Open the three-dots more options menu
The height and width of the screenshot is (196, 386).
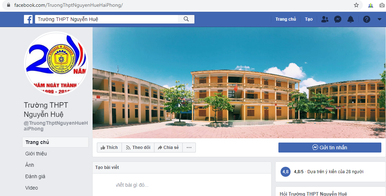coord(189,148)
